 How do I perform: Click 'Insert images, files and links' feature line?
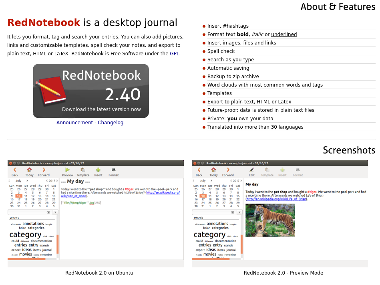(x=242, y=43)
